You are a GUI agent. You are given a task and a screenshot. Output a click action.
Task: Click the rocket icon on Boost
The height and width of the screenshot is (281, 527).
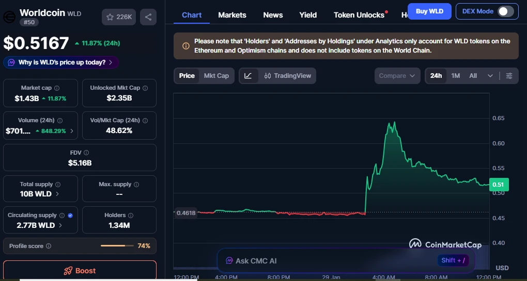point(68,271)
